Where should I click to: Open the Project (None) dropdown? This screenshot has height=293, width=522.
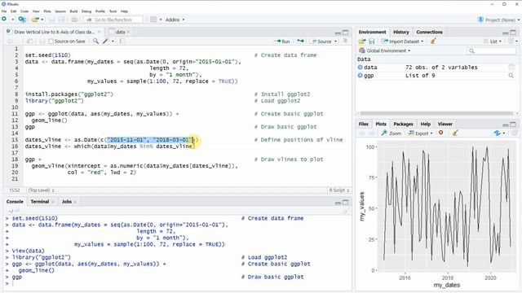click(x=498, y=20)
